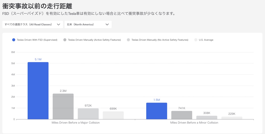This screenshot has height=134, width=265.
Task: Click the Miles Driven Before a Major Collision label
Action: (76, 123)
